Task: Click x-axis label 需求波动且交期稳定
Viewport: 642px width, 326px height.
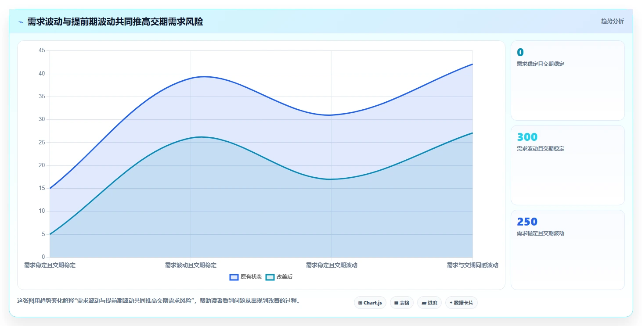Action: tap(191, 265)
